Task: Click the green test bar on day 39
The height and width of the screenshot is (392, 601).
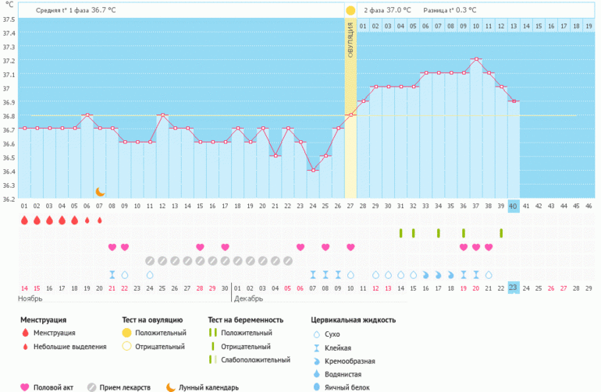Action: pos(500,233)
